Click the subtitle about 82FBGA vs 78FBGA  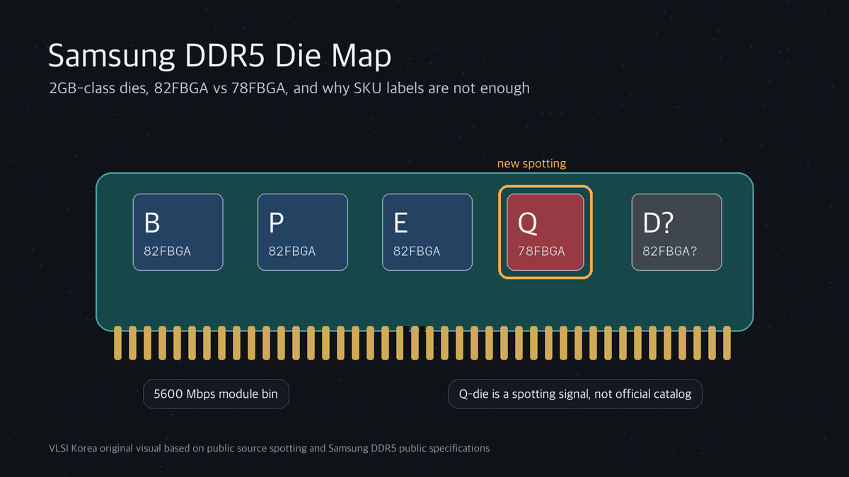click(289, 89)
